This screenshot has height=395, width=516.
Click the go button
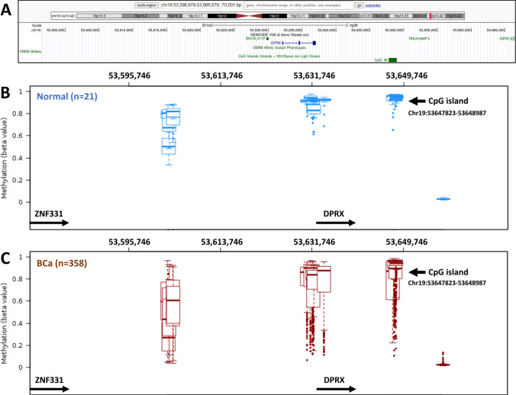359,5
